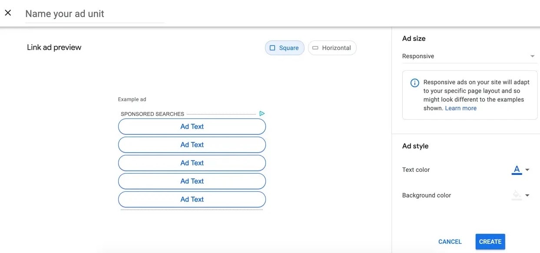This screenshot has height=253, width=540.
Task: Click the Background color label
Action: coord(427,195)
